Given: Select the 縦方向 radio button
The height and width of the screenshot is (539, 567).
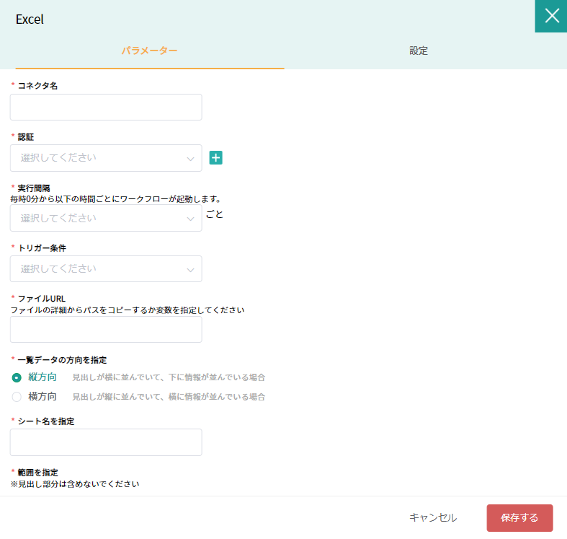Looking at the screenshot, I should point(17,377).
